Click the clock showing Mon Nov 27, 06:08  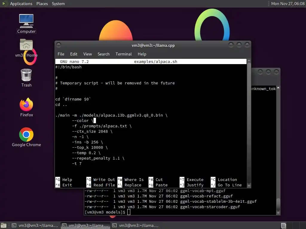coord(288,4)
